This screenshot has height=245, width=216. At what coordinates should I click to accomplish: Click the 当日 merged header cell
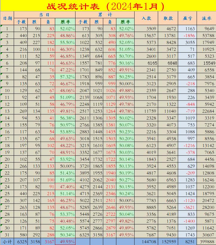[x=44, y=15]
